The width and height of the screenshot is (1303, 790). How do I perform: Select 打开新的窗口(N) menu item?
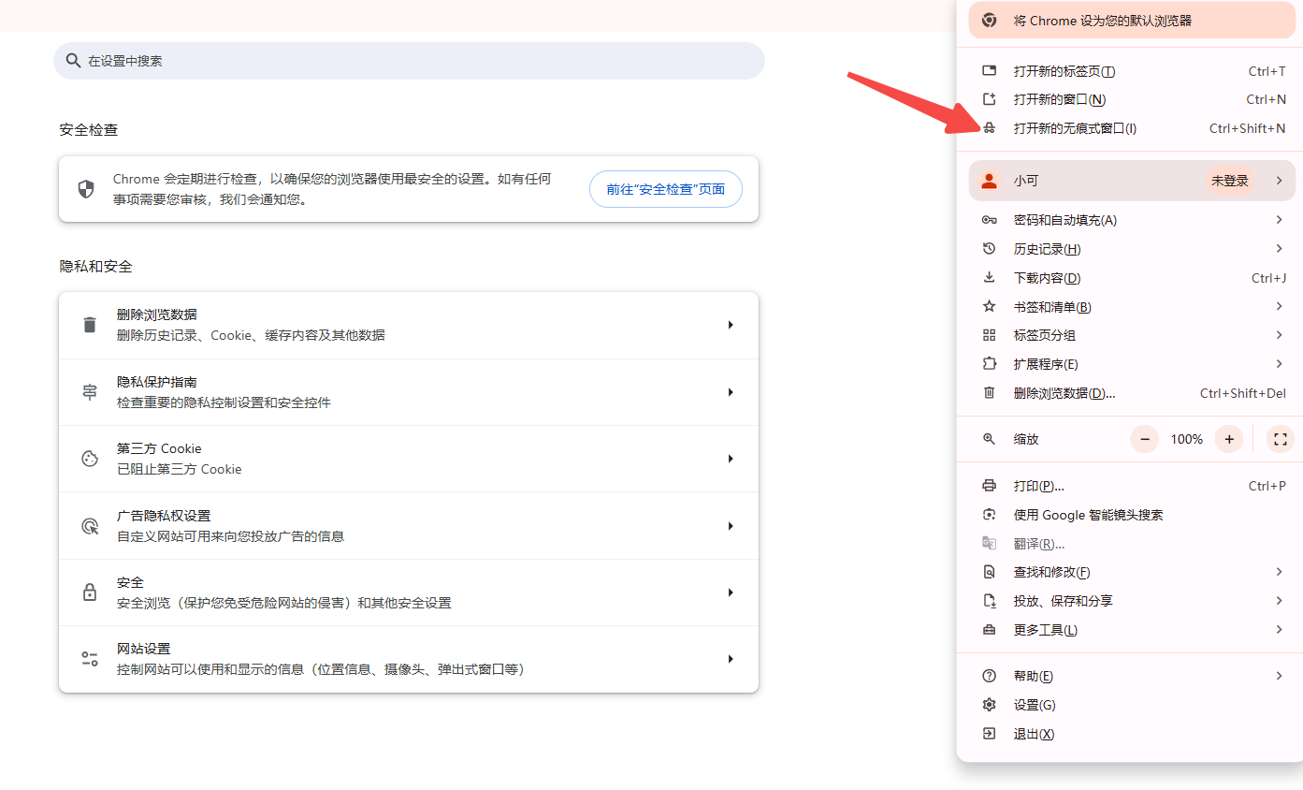(x=1130, y=99)
